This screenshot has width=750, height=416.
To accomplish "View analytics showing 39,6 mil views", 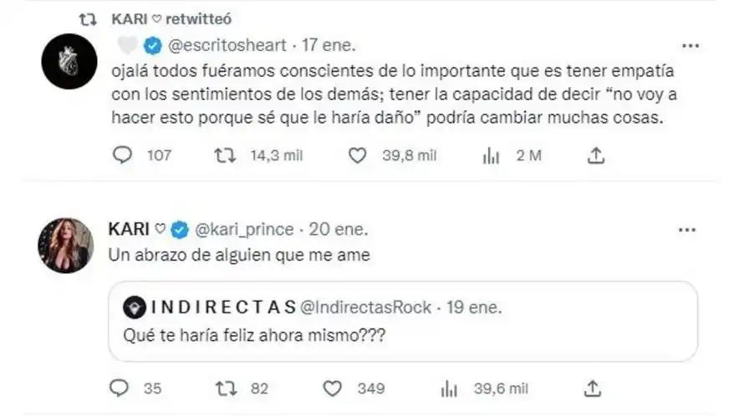I will point(449,388).
